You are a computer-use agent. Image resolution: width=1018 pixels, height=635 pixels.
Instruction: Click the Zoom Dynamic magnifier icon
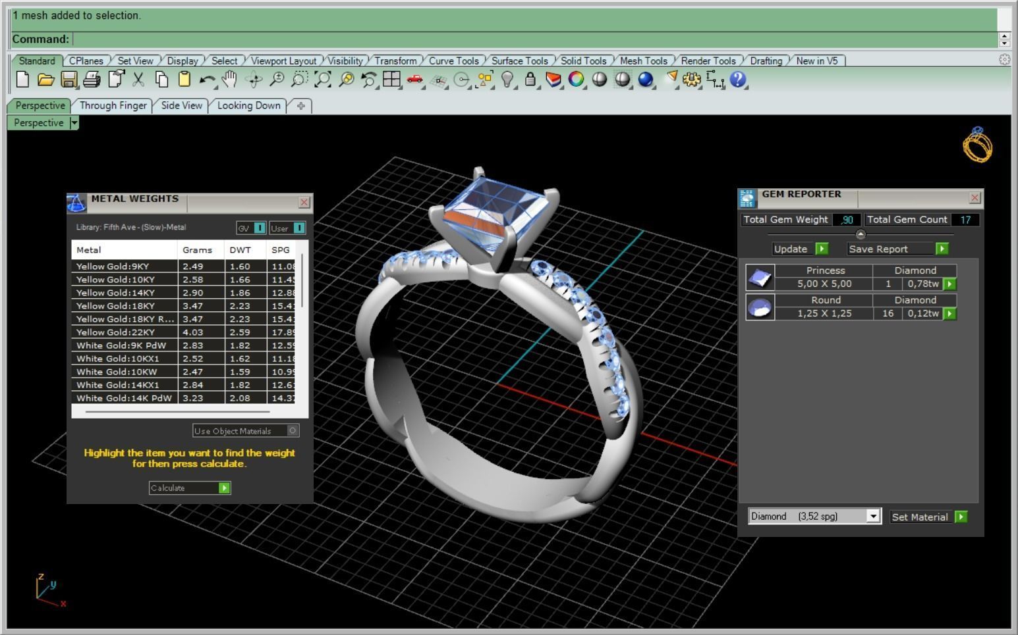point(277,80)
